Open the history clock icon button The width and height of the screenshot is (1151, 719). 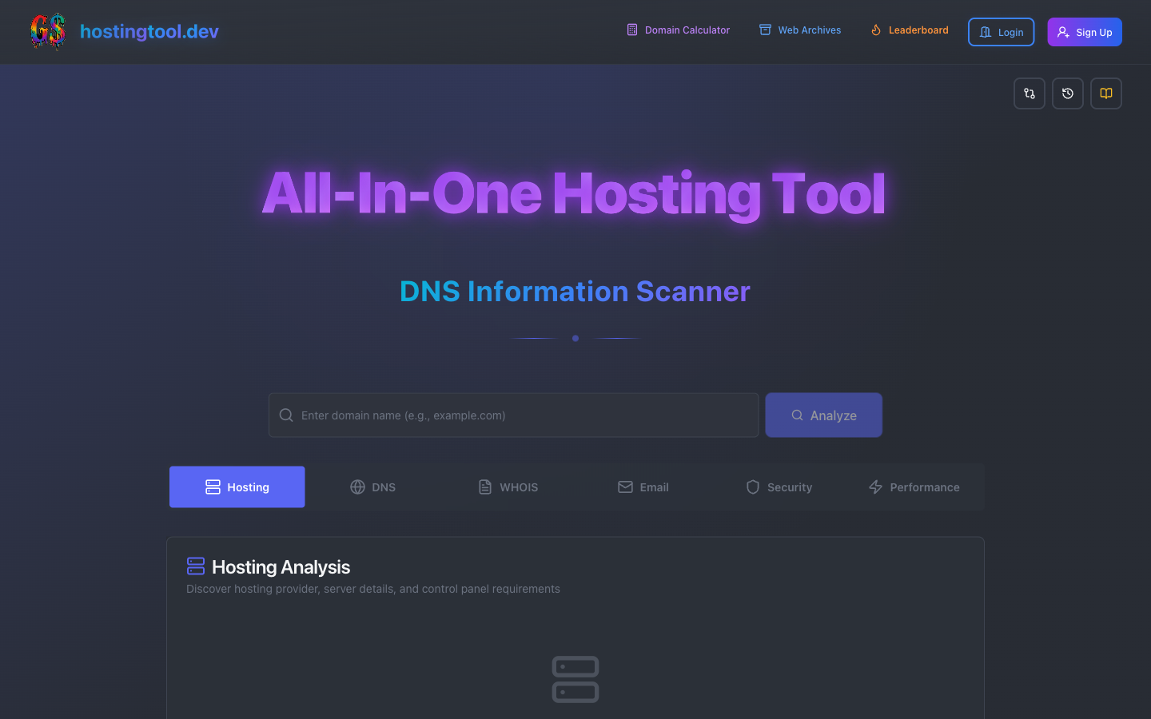point(1068,93)
